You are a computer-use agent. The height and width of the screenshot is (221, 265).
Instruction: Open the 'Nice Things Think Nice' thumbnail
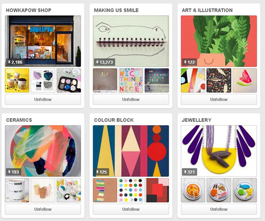[x=131, y=80]
